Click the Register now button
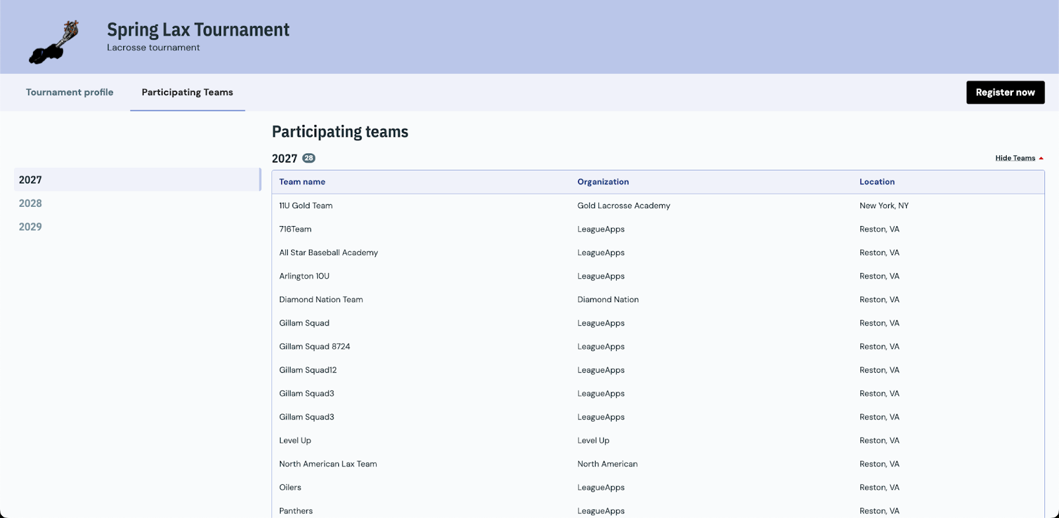1059x518 pixels. click(1005, 92)
